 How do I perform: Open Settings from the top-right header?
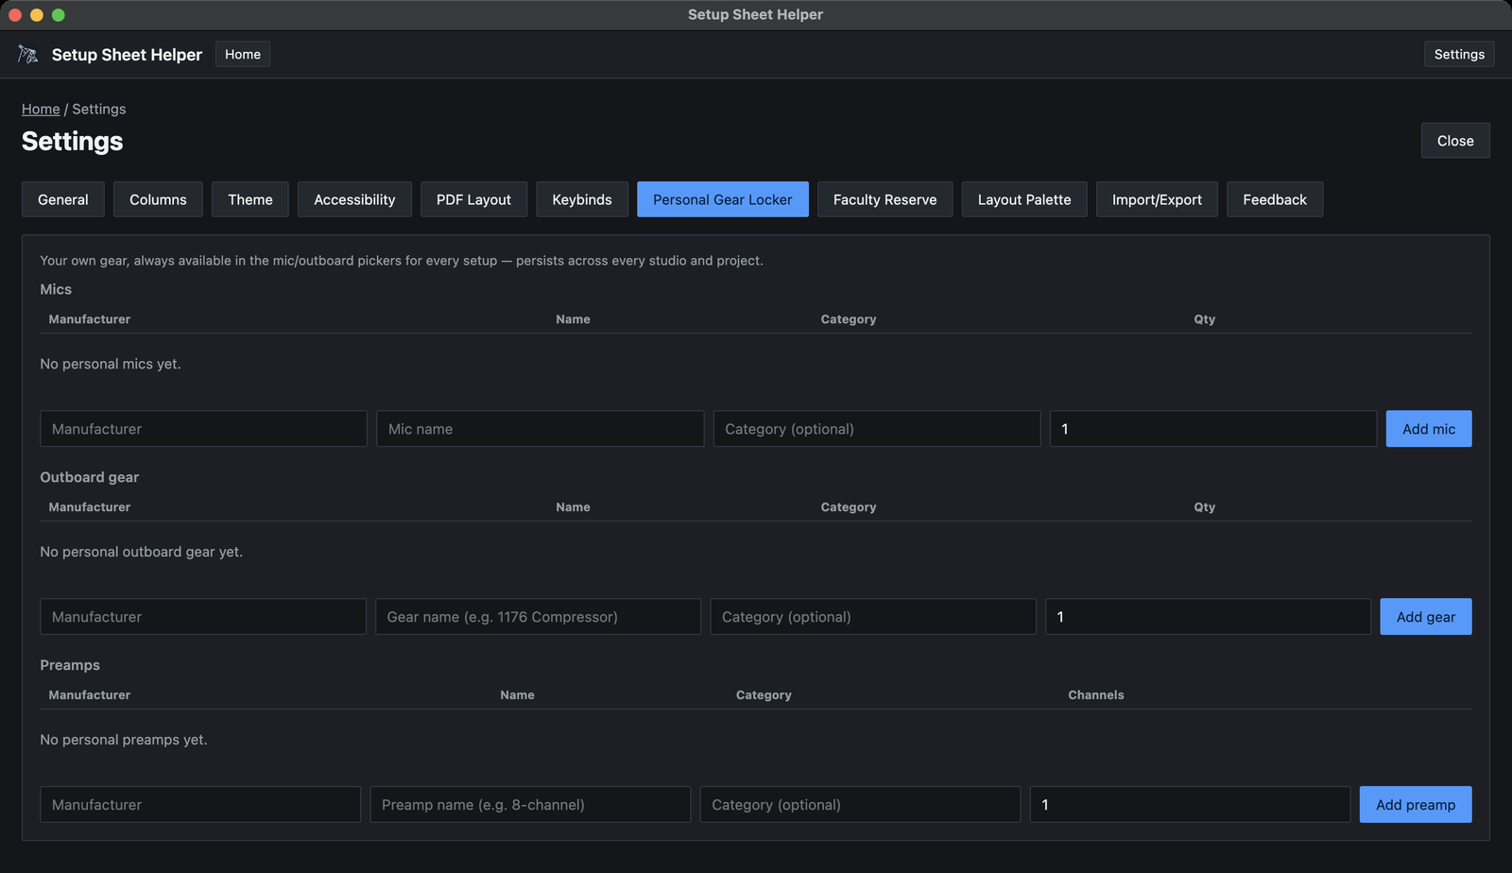pos(1459,54)
